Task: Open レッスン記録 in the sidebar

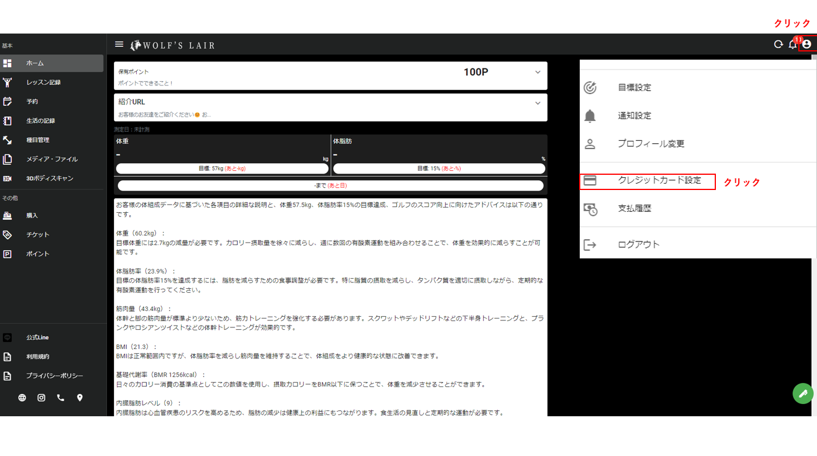Action: coord(52,82)
